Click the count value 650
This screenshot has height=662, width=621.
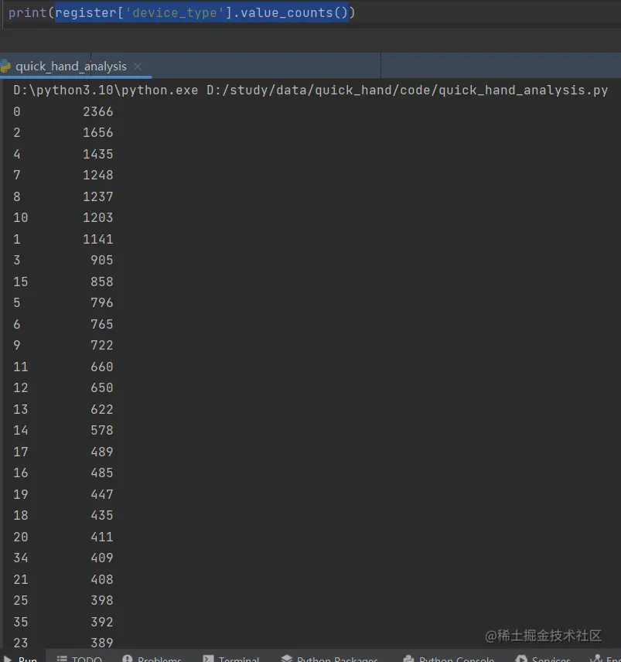pos(102,387)
